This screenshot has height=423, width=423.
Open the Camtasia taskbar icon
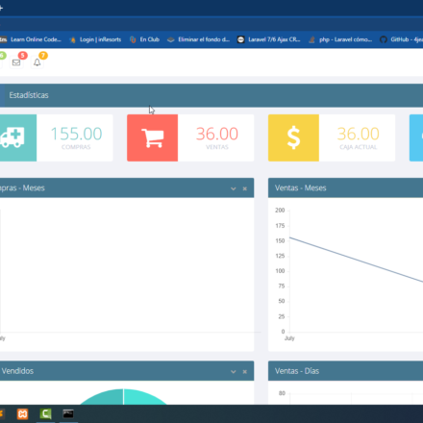45,414
